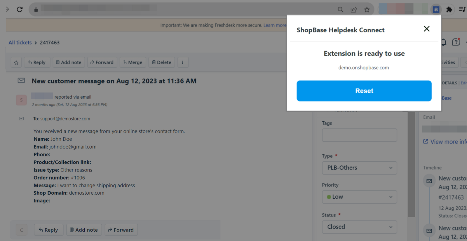Click the help question mark icon
This screenshot has width=467, height=241.
pyautogui.click(x=456, y=42)
